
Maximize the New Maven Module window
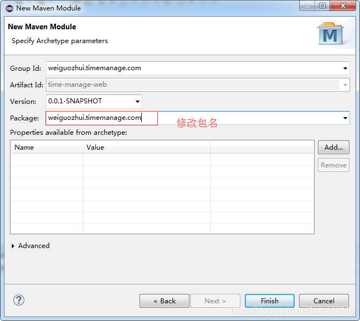(x=322, y=6)
